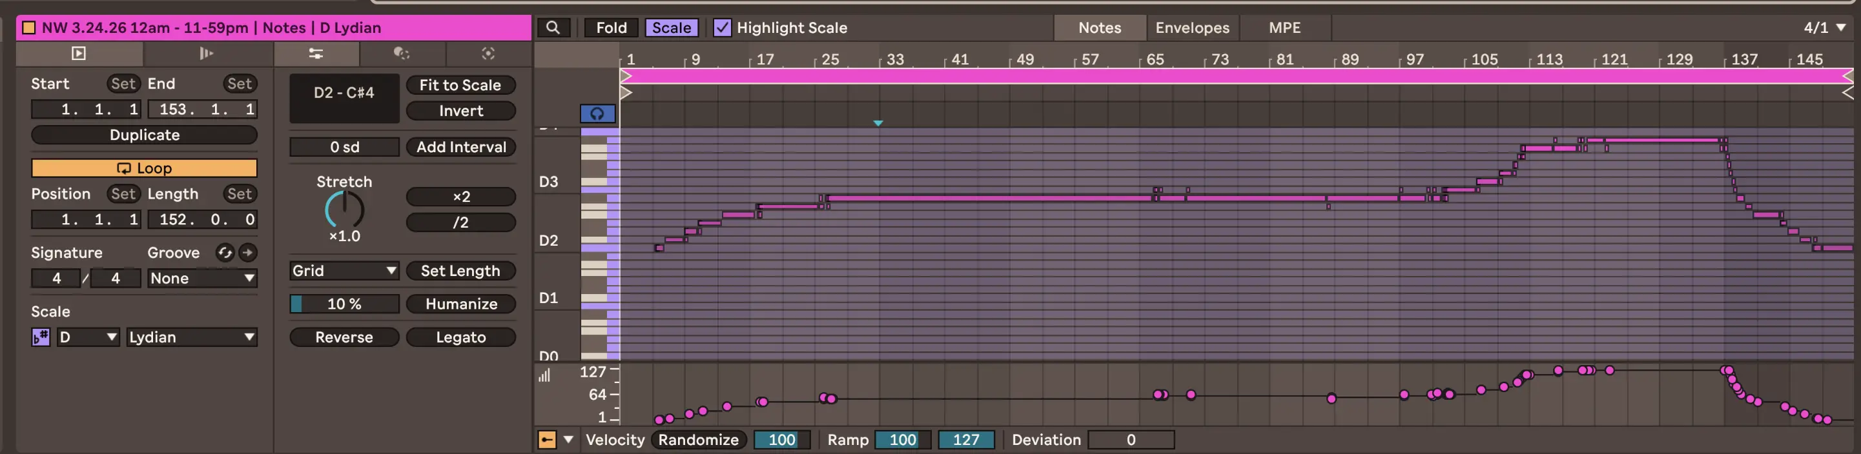
Task: Open the Lydian scale name dropdown
Action: 191,337
